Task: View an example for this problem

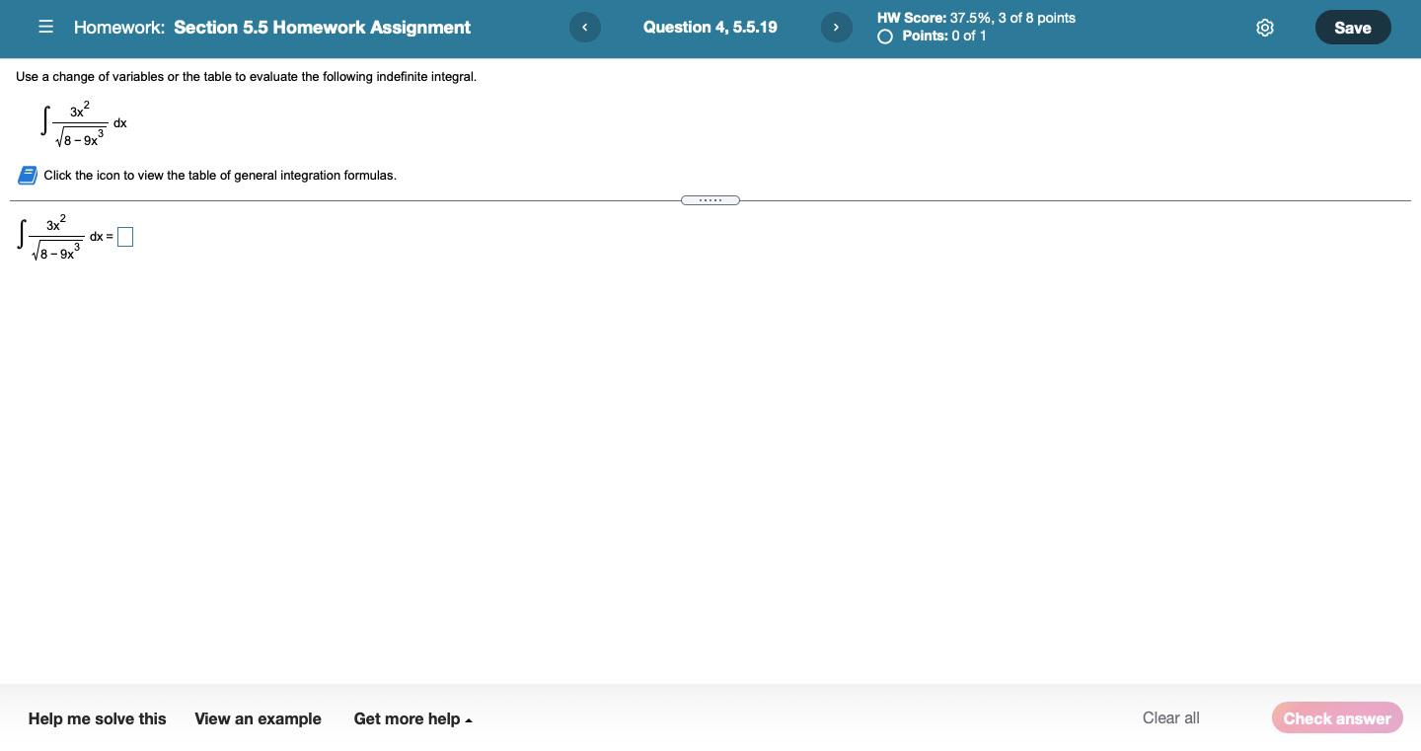Action: (x=258, y=718)
